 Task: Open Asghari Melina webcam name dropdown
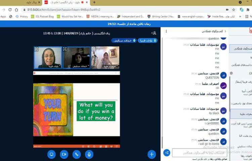click(x=111, y=66)
